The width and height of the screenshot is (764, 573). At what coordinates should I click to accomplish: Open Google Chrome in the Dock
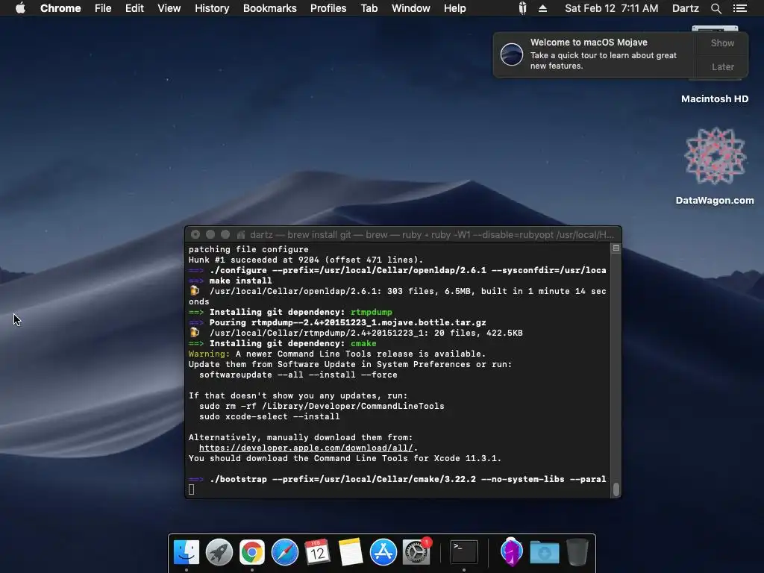pyautogui.click(x=252, y=553)
